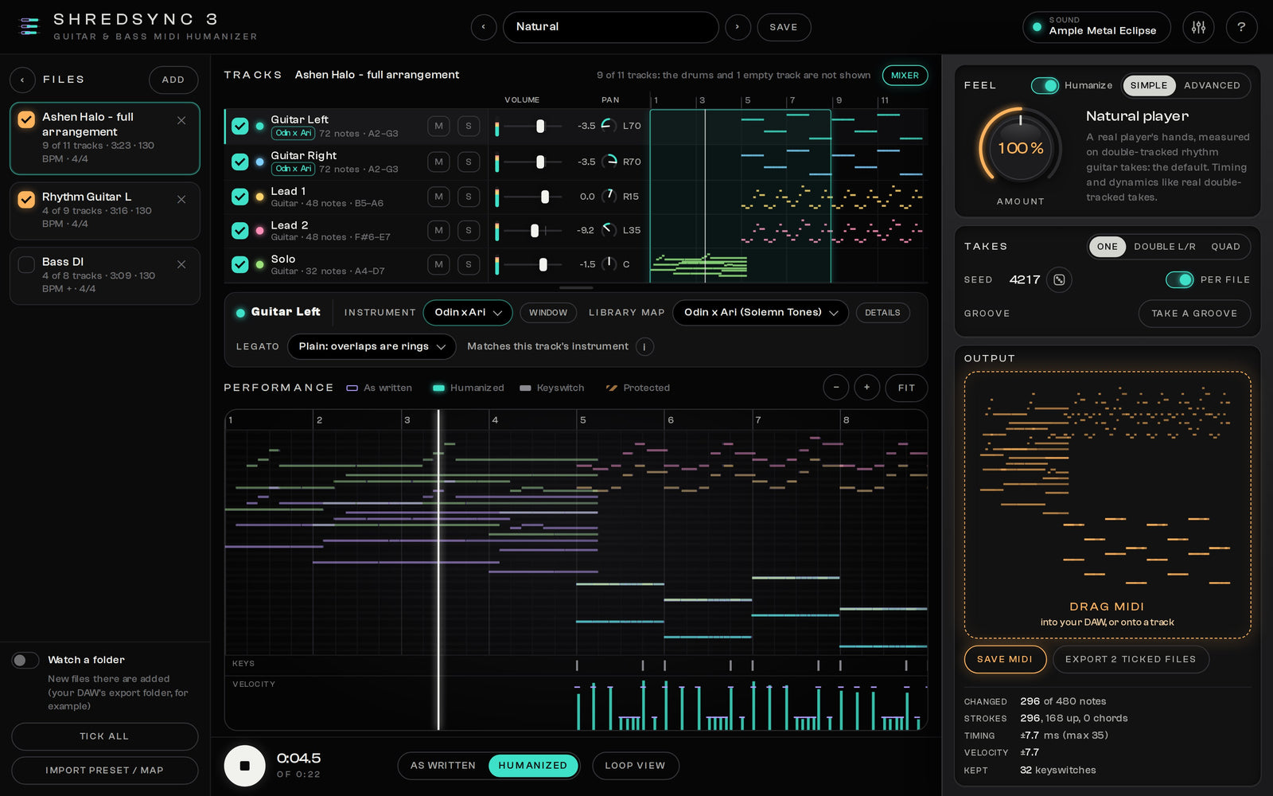Toggle the Humanize switch
This screenshot has width=1273, height=796.
(1045, 85)
